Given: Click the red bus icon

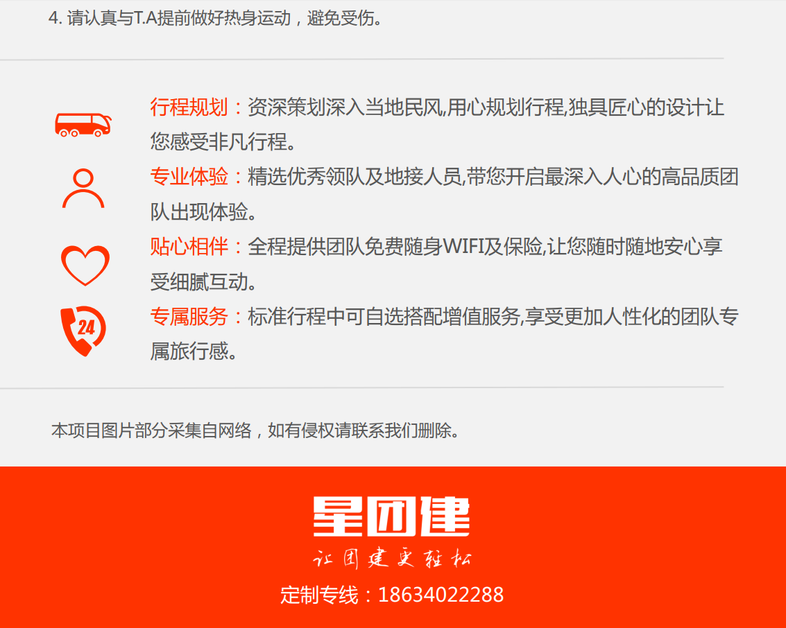Looking at the screenshot, I should 83,125.
